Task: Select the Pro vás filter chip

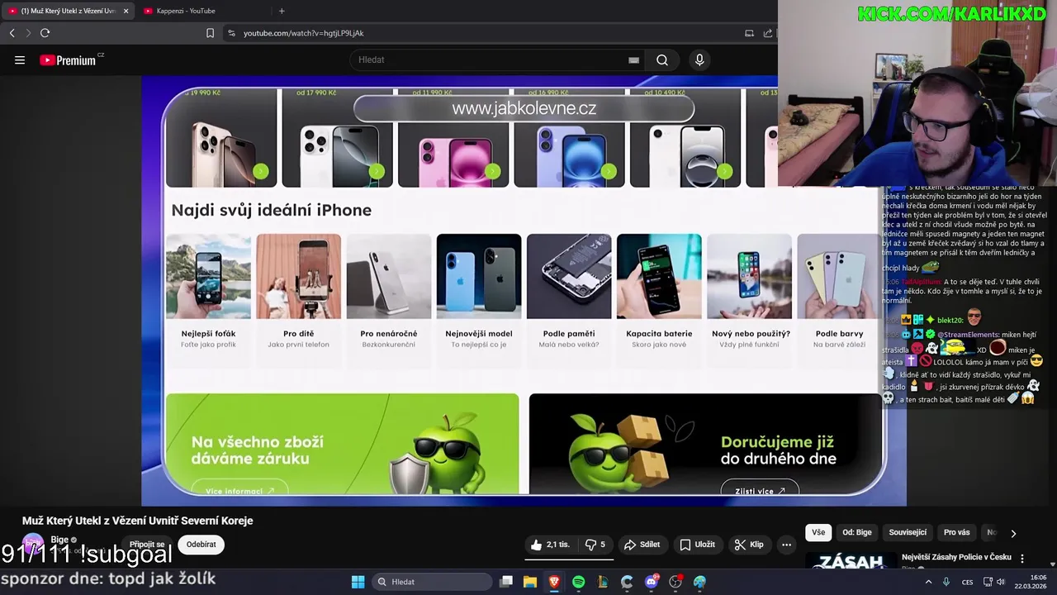Action: pyautogui.click(x=956, y=532)
